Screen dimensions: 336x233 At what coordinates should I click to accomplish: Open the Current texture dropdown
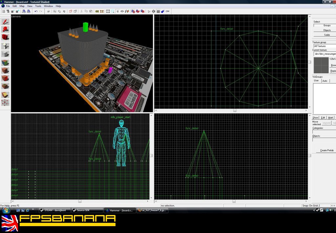click(x=325, y=54)
